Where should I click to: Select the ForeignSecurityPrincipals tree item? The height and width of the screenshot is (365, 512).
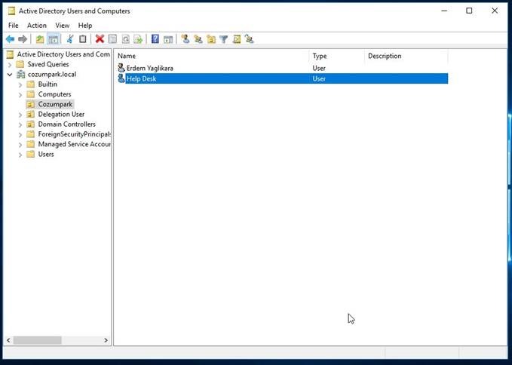click(x=74, y=134)
